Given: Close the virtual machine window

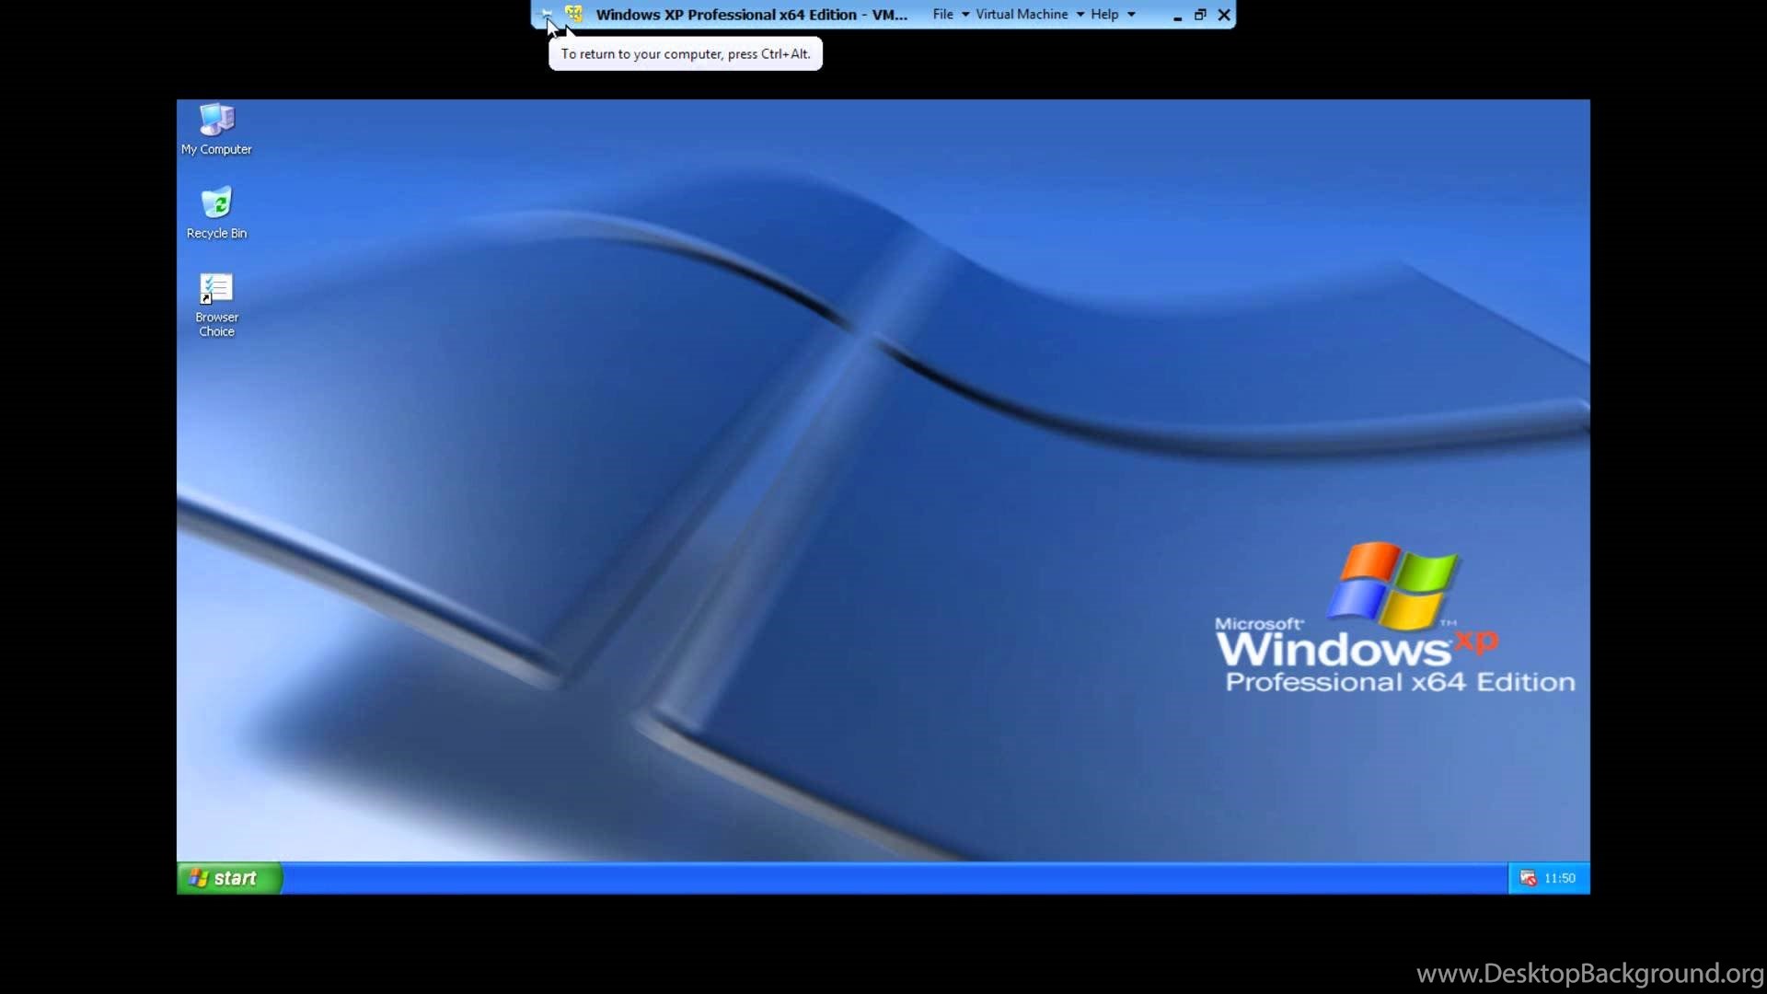Looking at the screenshot, I should click(1224, 15).
